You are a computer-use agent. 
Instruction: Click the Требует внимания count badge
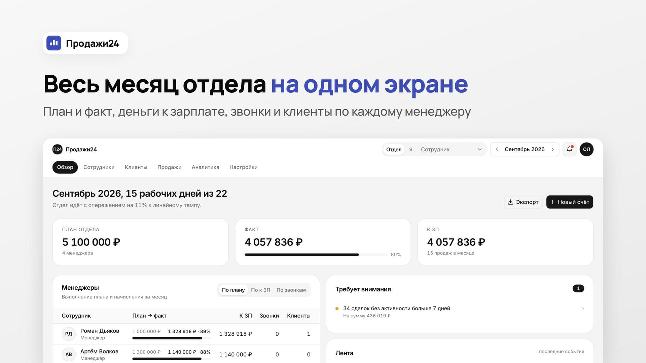coord(578,288)
